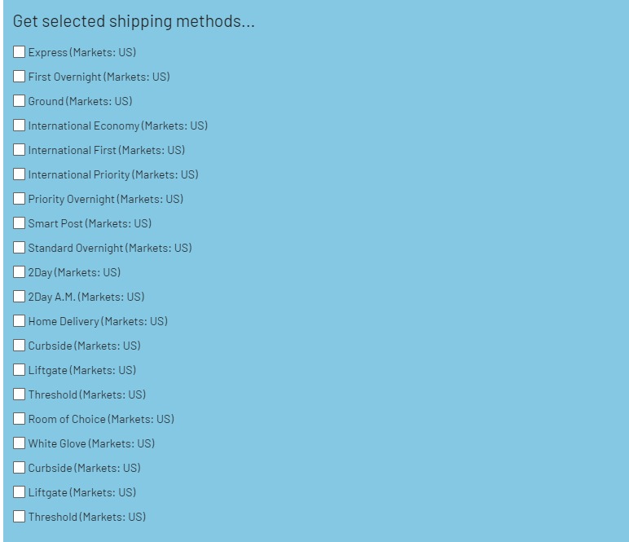Enable International Priority shipping method
The width and height of the screenshot is (629, 542).
coord(19,174)
